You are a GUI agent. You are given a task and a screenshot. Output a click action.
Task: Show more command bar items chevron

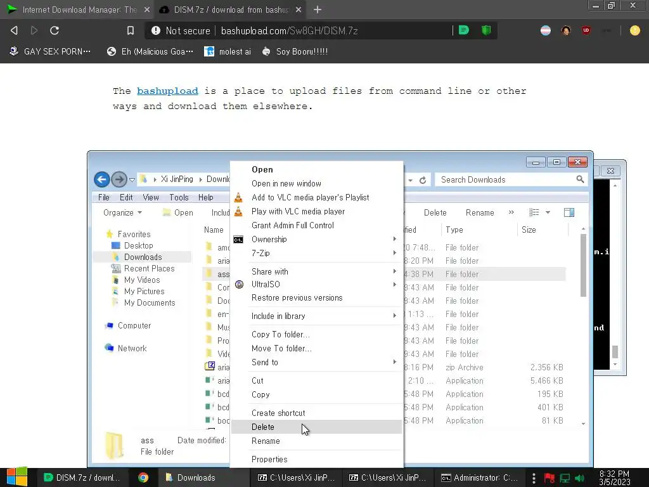pos(511,212)
